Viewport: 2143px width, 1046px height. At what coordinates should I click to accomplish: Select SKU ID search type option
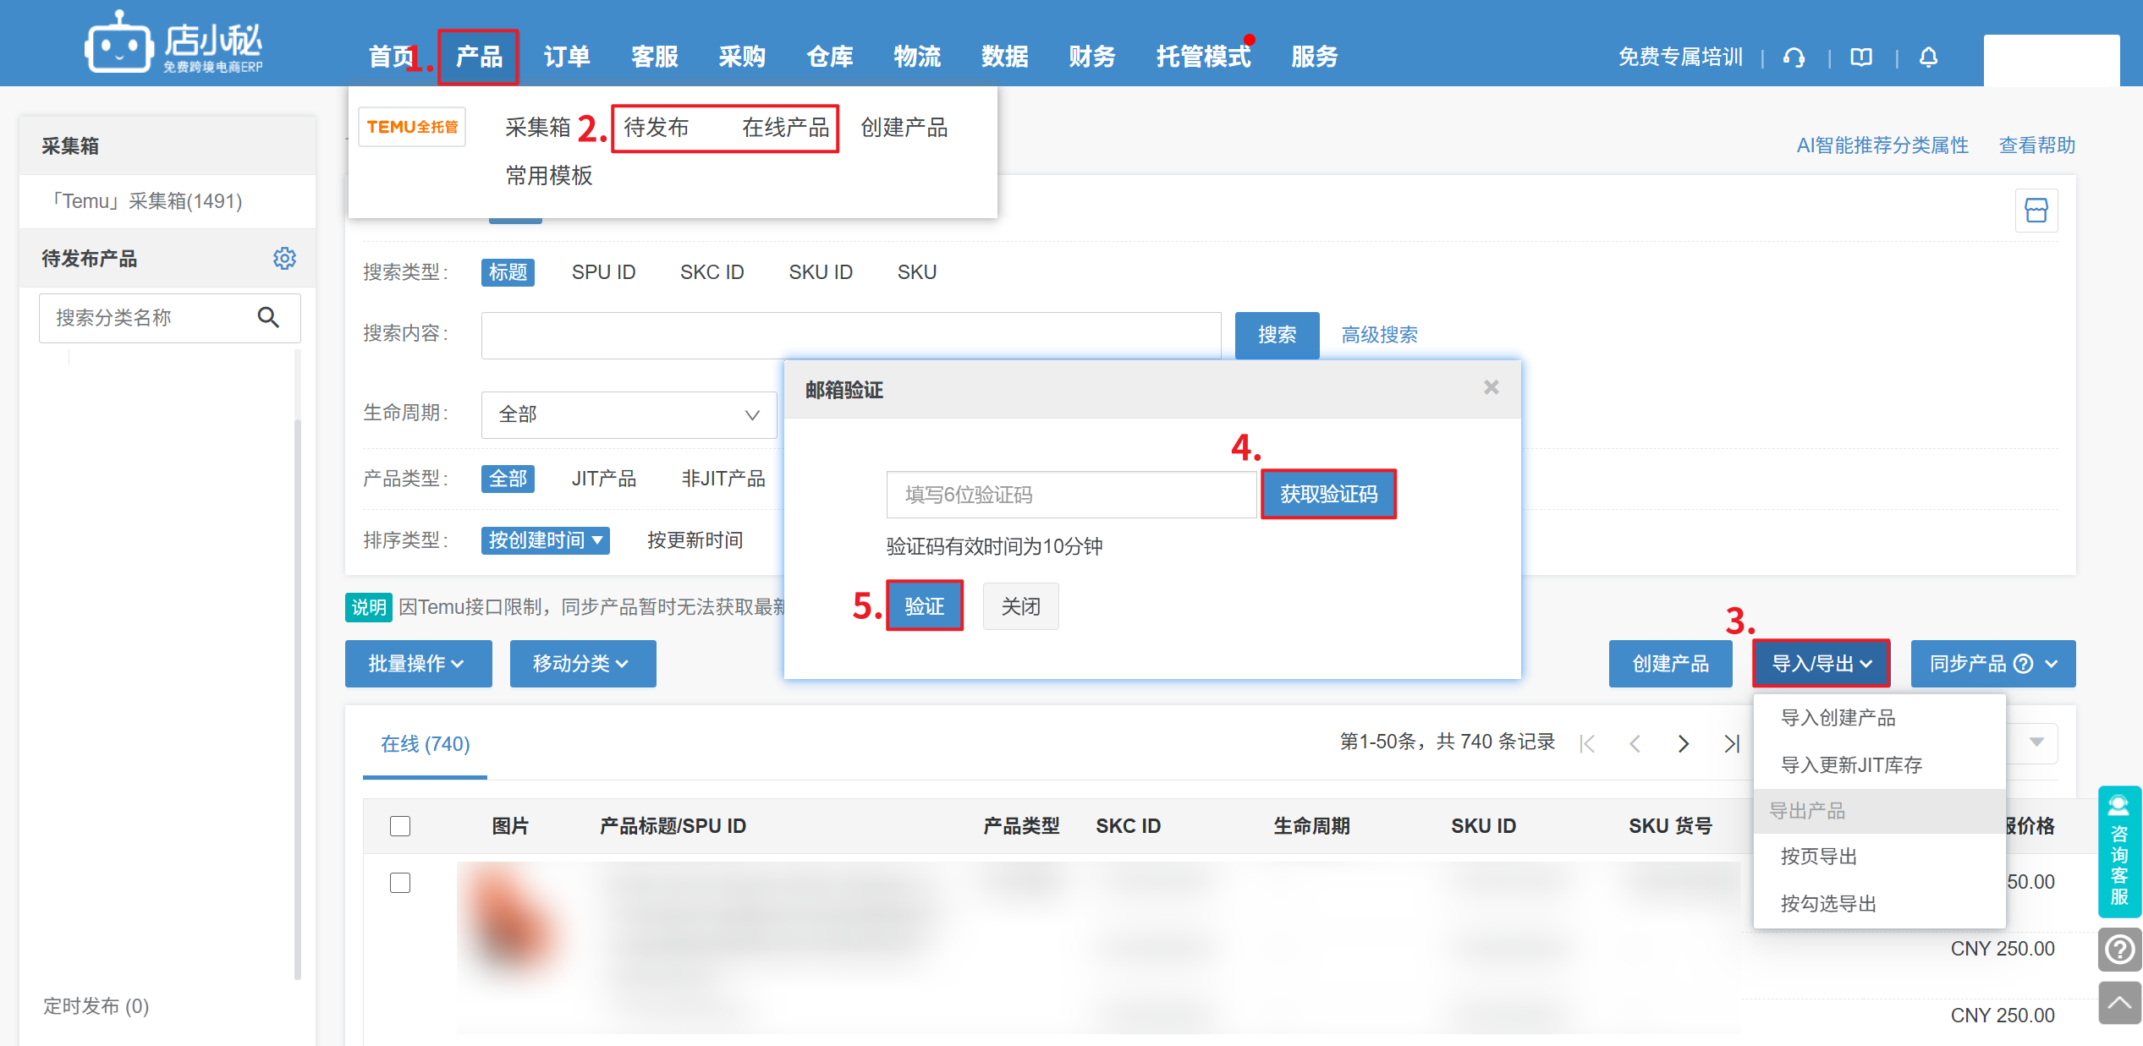(x=820, y=272)
